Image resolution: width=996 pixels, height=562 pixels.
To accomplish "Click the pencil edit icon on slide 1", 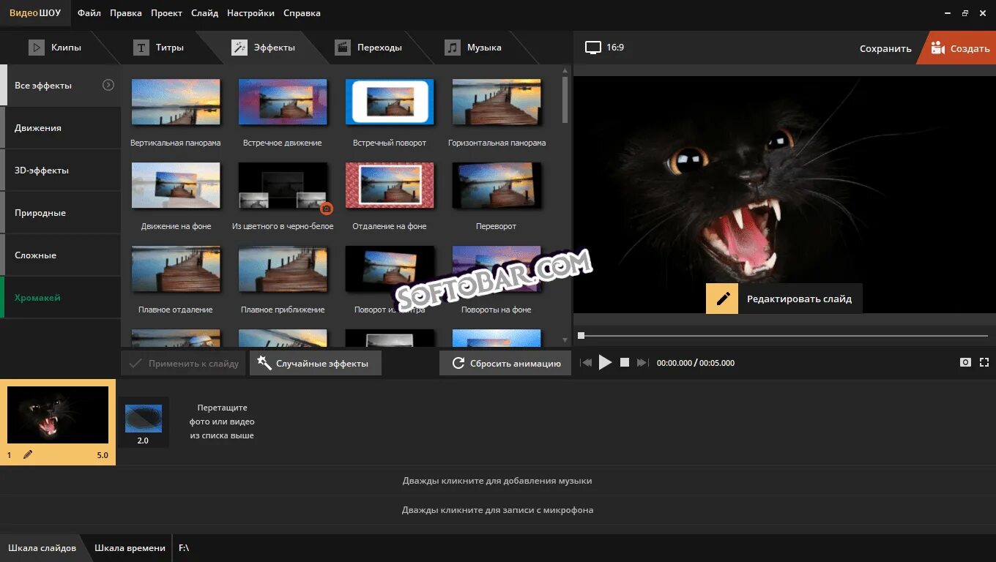I will pyautogui.click(x=28, y=454).
